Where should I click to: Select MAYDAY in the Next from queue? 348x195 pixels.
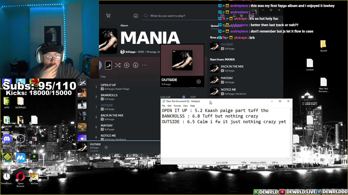(227, 78)
